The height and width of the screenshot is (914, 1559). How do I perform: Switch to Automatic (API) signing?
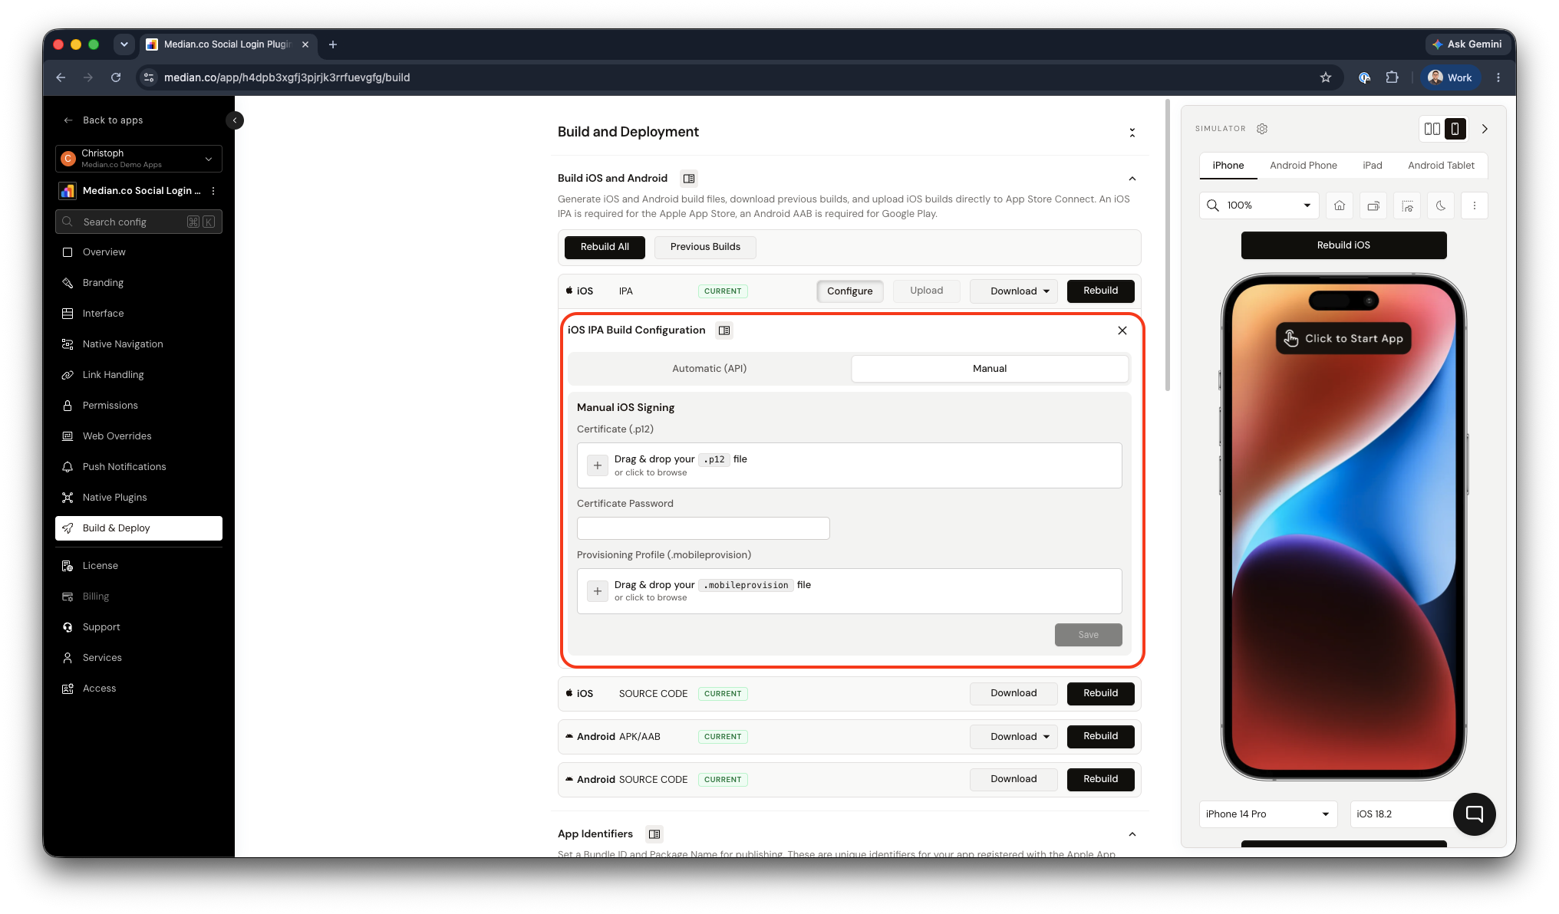coord(709,369)
